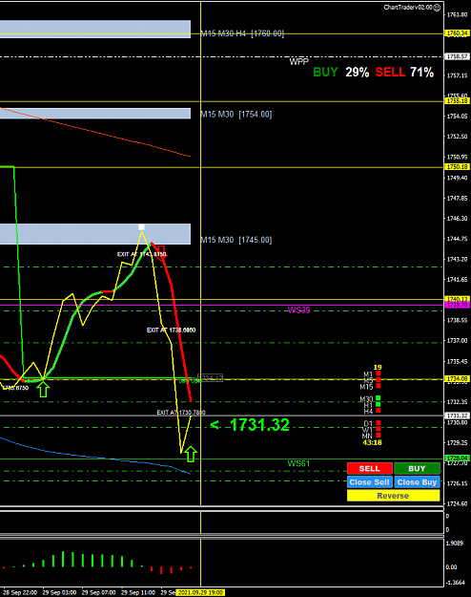Viewport: 471px width, 597px height.
Task: Click the W1 red trend square
Action: 379,429
